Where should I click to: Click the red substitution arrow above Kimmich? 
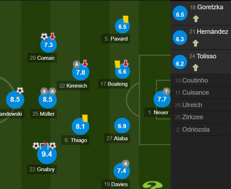[x=85, y=63]
